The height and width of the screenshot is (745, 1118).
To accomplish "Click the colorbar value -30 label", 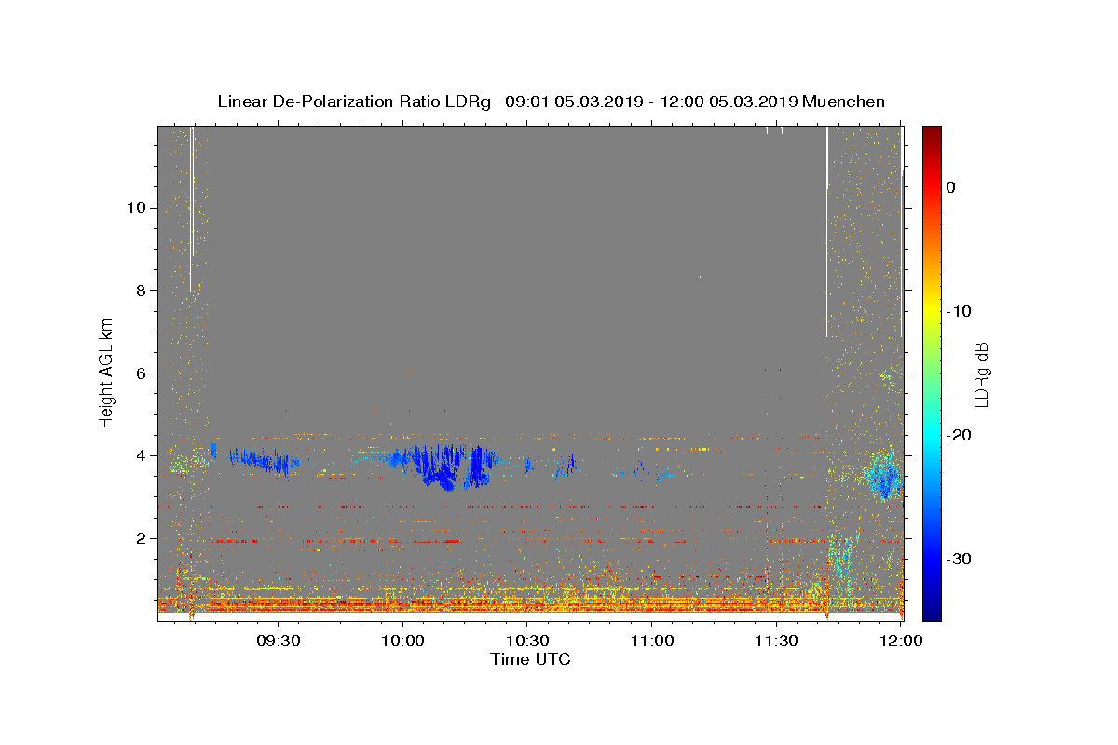I will 960,559.
